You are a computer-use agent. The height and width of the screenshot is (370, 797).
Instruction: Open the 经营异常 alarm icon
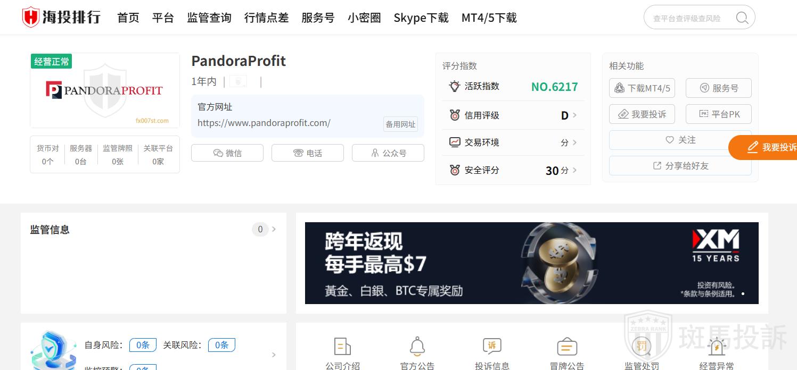(717, 347)
